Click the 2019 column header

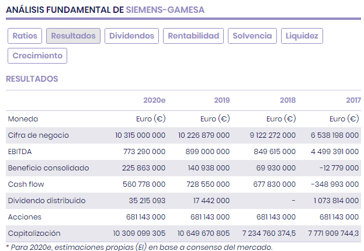[221, 100]
